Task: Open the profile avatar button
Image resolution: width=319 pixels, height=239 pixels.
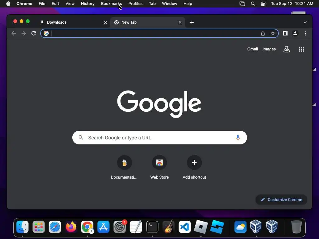Action: pyautogui.click(x=295, y=33)
